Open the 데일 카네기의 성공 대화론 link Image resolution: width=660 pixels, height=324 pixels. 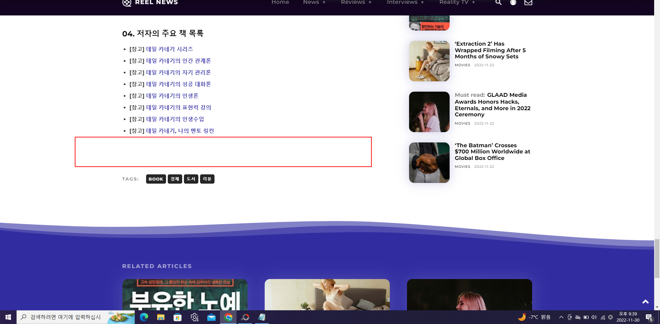click(178, 84)
